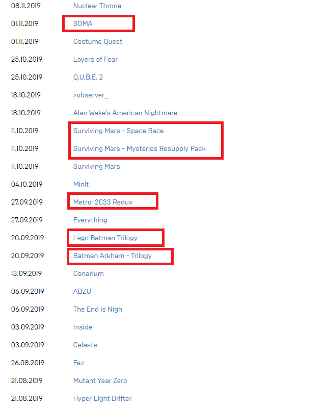
Task: Open Hyper Light Drifter link
Action: (102, 398)
